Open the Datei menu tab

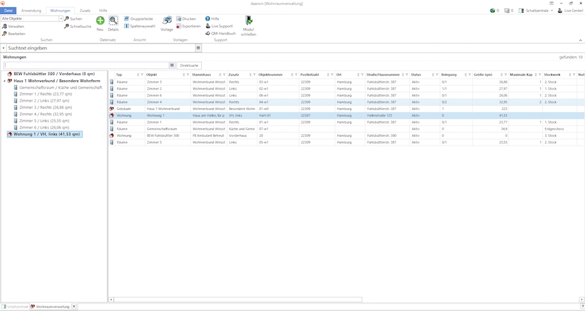(x=8, y=10)
